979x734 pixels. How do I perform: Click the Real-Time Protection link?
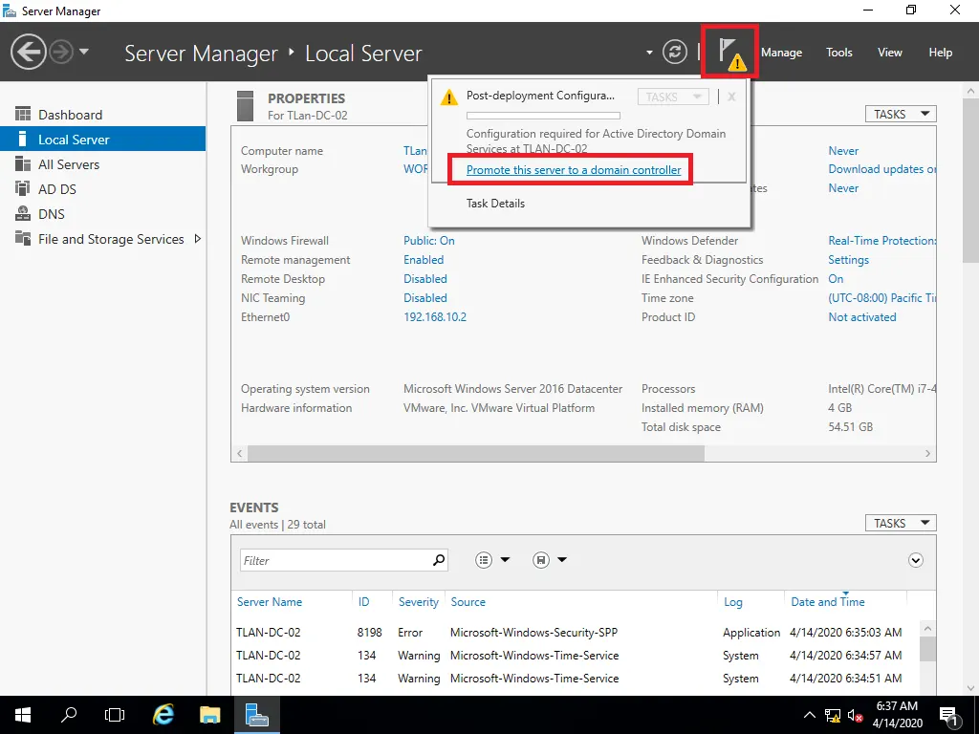coord(881,241)
